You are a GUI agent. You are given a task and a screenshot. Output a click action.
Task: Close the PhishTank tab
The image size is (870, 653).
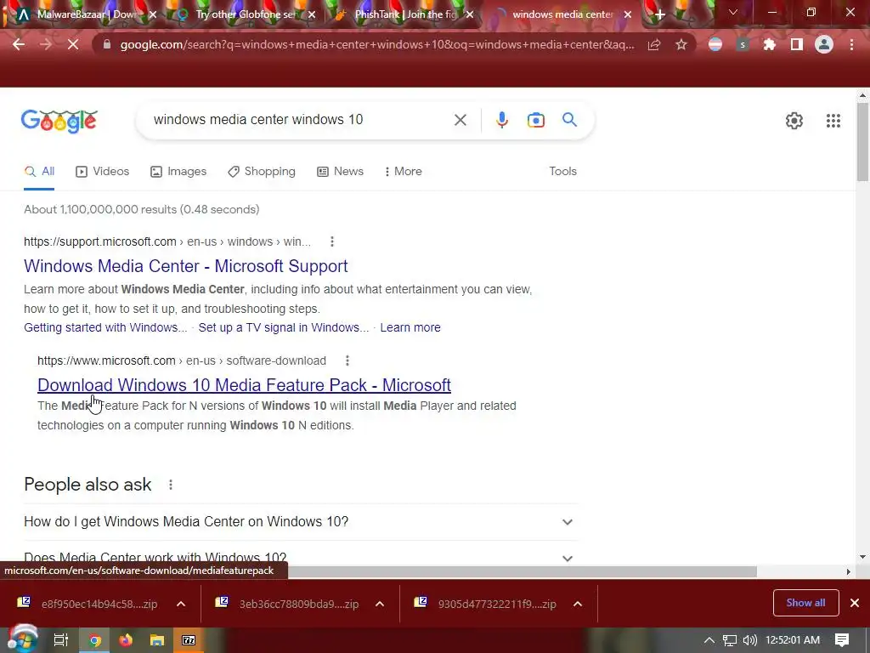point(470,14)
